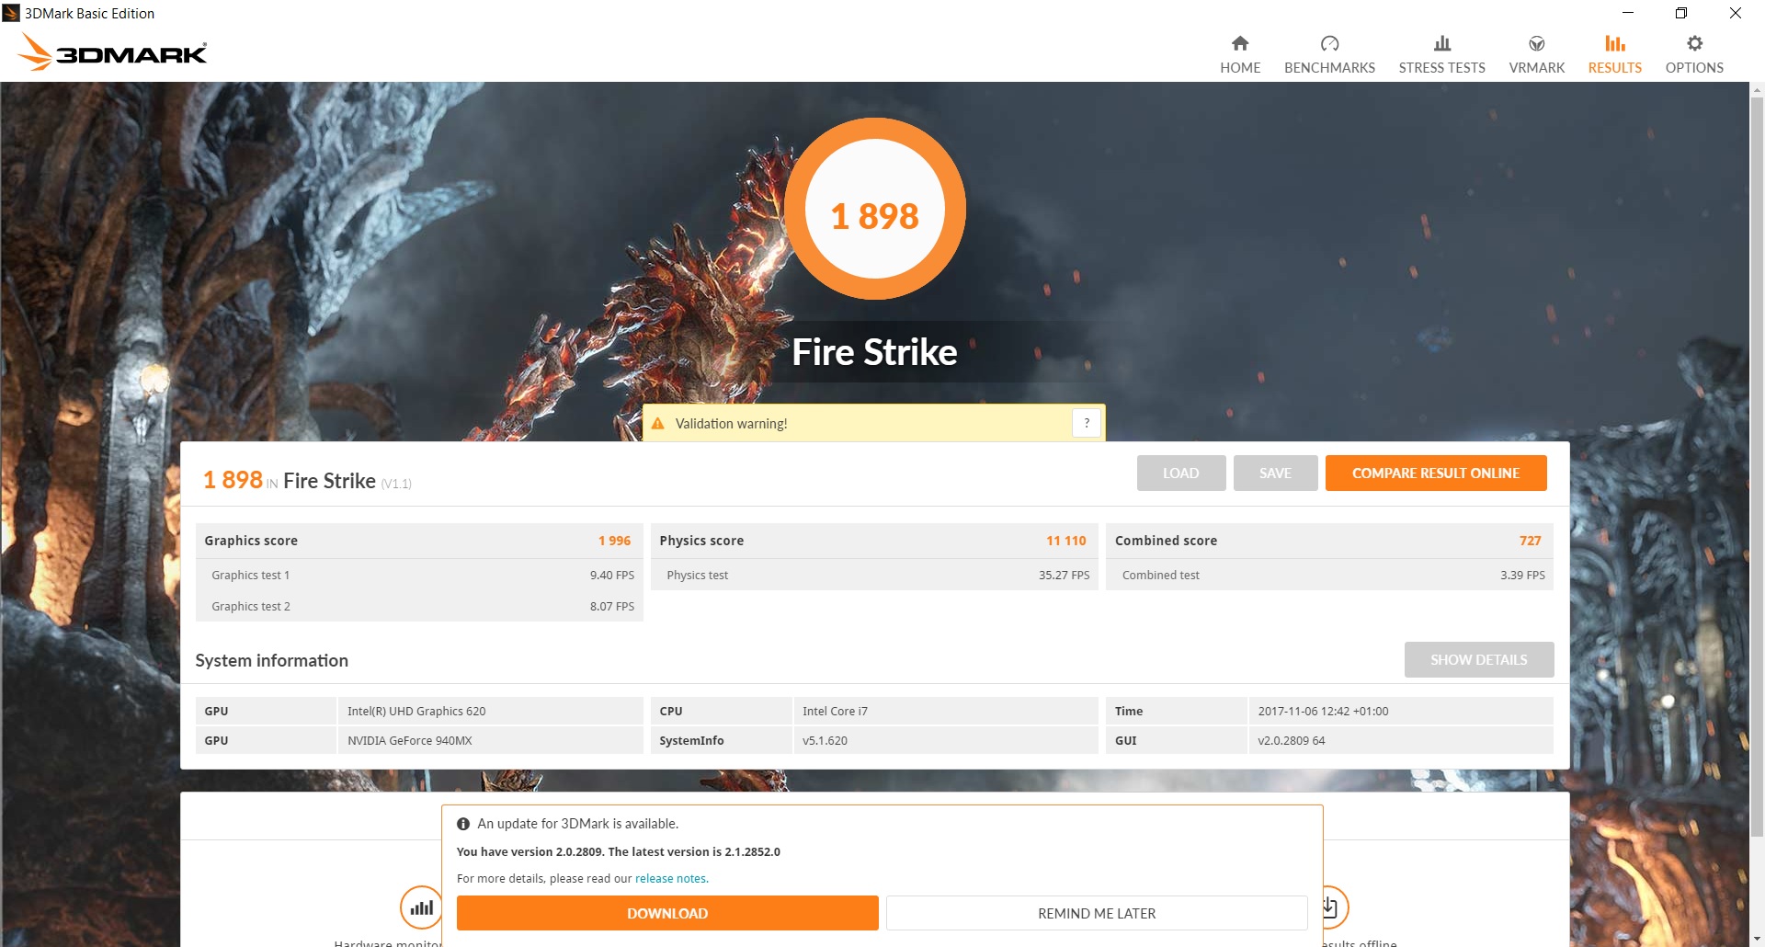Open Benchmarks via the gauge icon
The image size is (1765, 947).
1329,43
